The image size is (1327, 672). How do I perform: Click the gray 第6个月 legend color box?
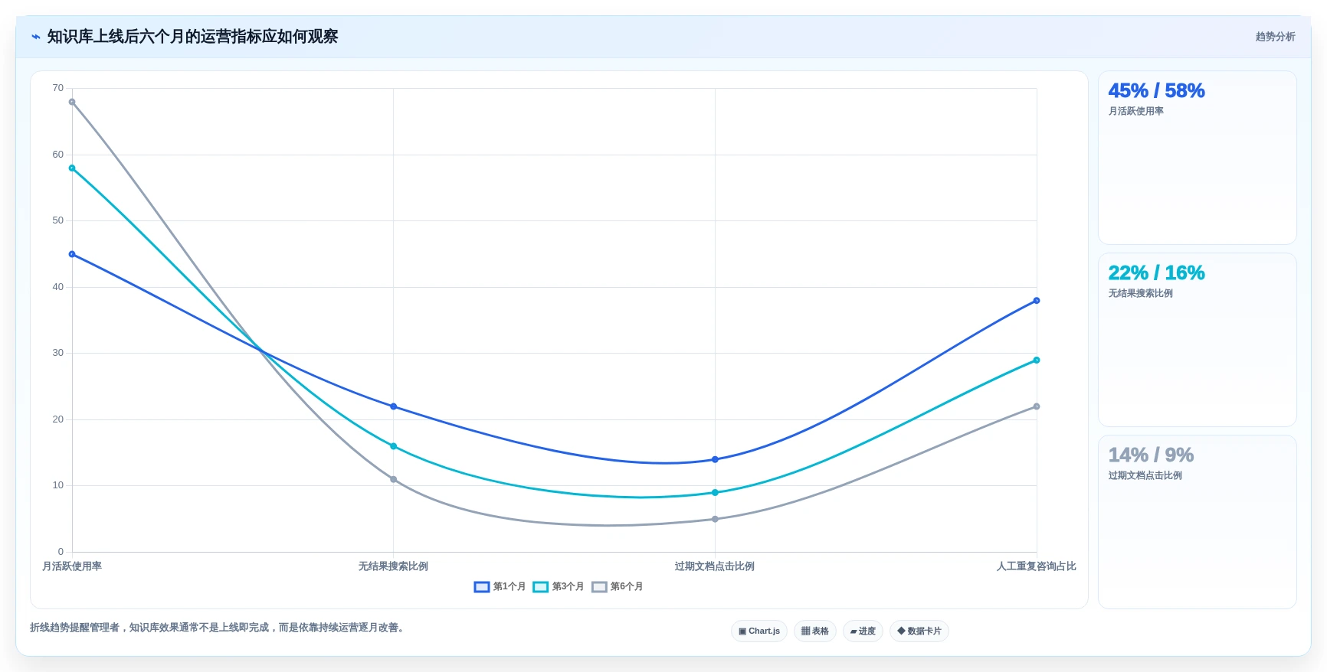click(x=599, y=587)
